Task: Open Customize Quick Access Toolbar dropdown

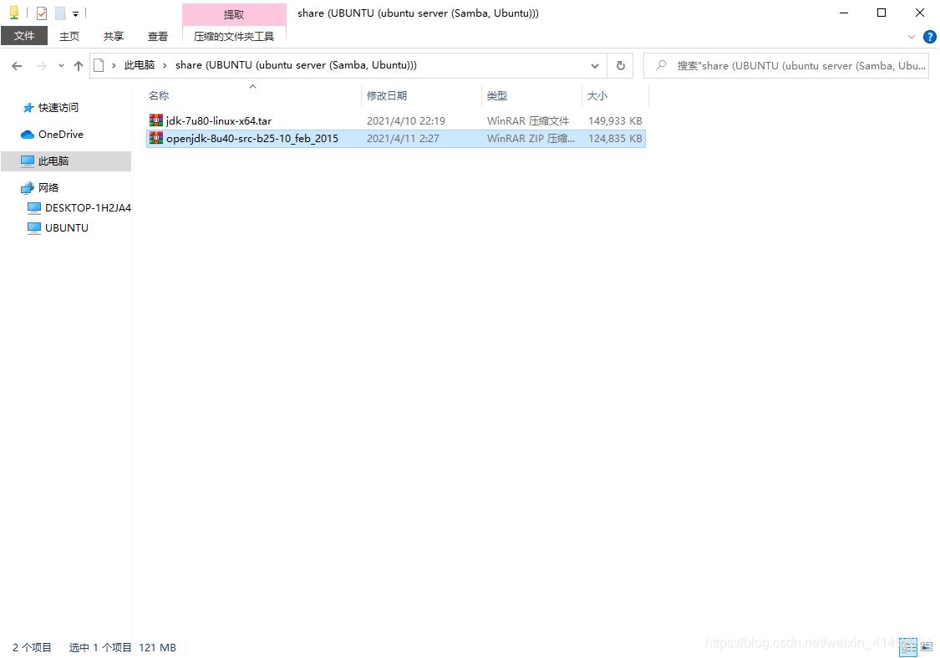Action: click(75, 14)
